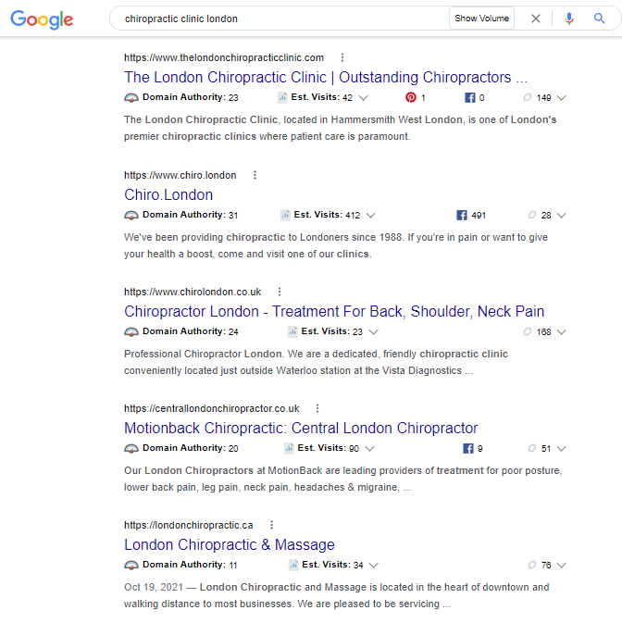This screenshot has width=622, height=623.
Task: Click URL https://centrallondonchiropractor.co.uk
Action: click(x=212, y=408)
